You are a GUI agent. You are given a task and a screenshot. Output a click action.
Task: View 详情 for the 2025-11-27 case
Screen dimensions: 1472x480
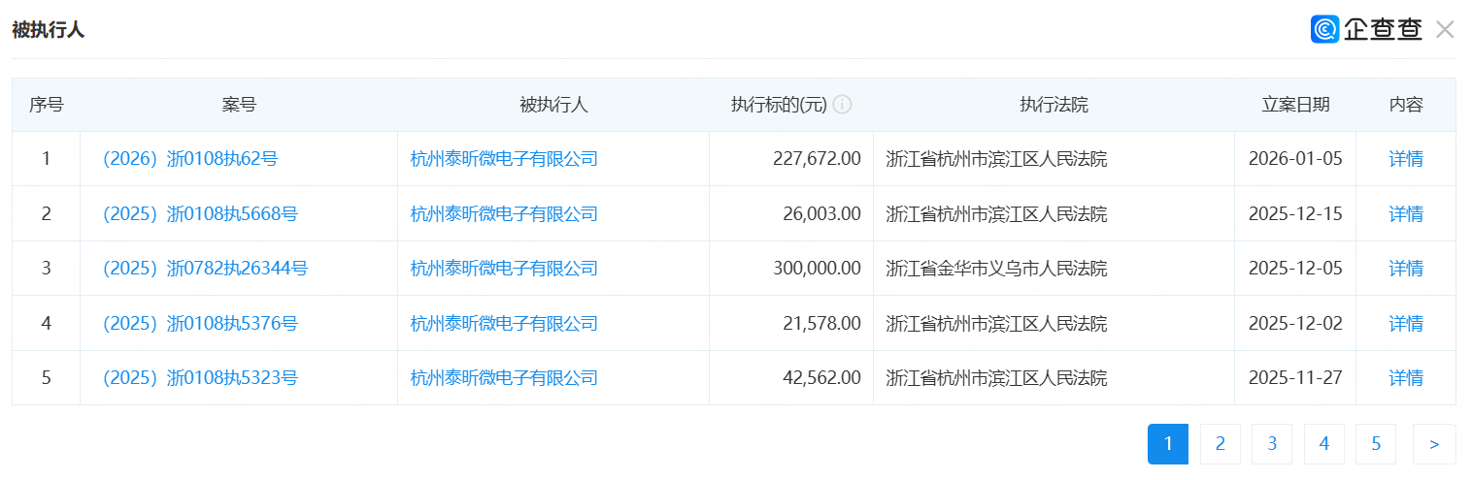1405,378
